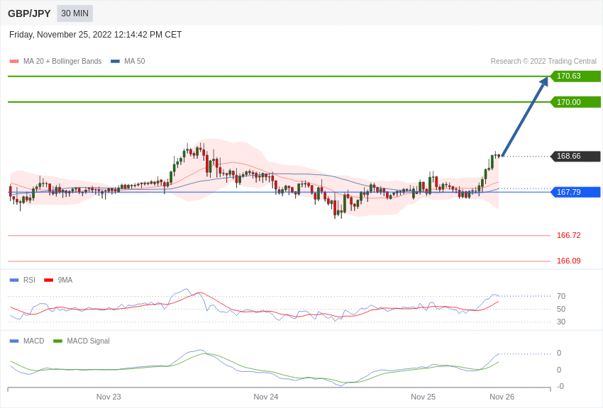The height and width of the screenshot is (408, 603).
Task: Click the blue MA 50 legend swatch
Action: coord(115,62)
